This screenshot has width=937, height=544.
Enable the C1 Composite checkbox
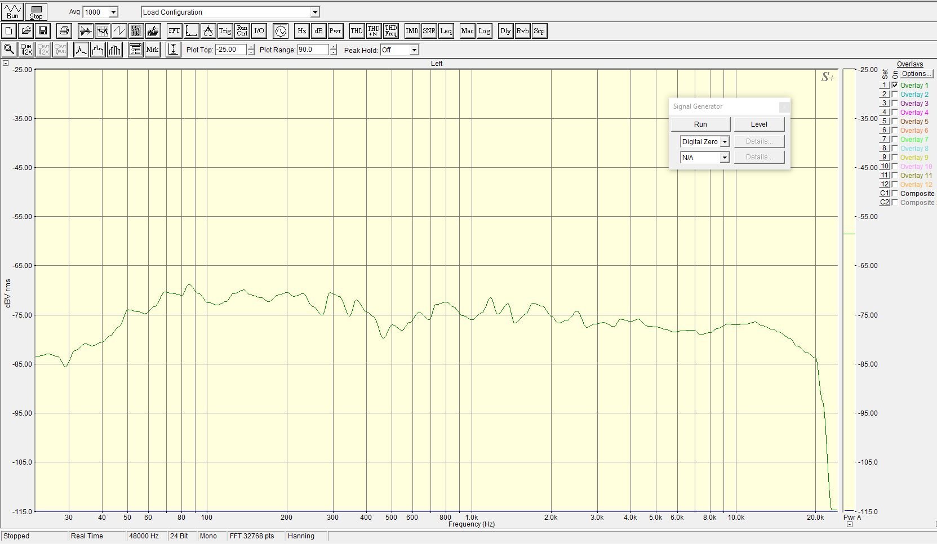[x=895, y=193]
